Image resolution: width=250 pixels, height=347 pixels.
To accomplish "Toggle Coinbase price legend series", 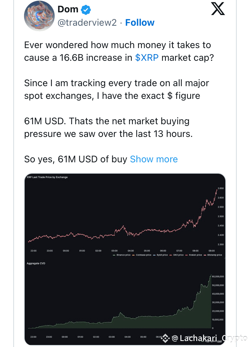I will click(x=142, y=255).
